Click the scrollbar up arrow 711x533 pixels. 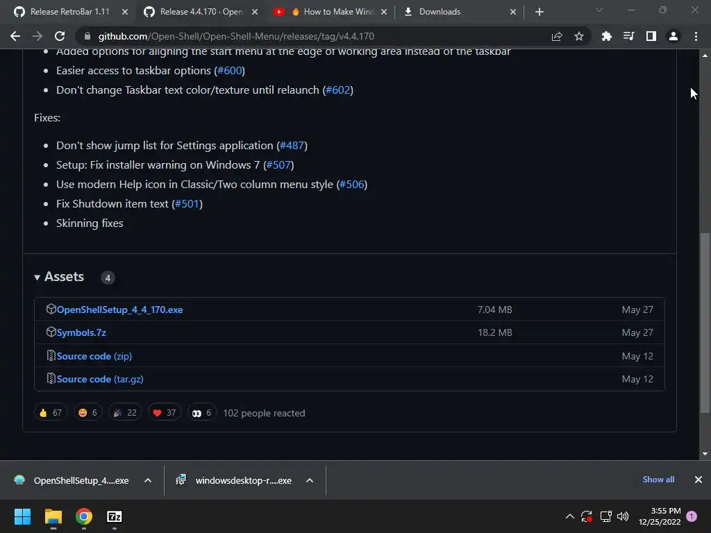[x=705, y=56]
